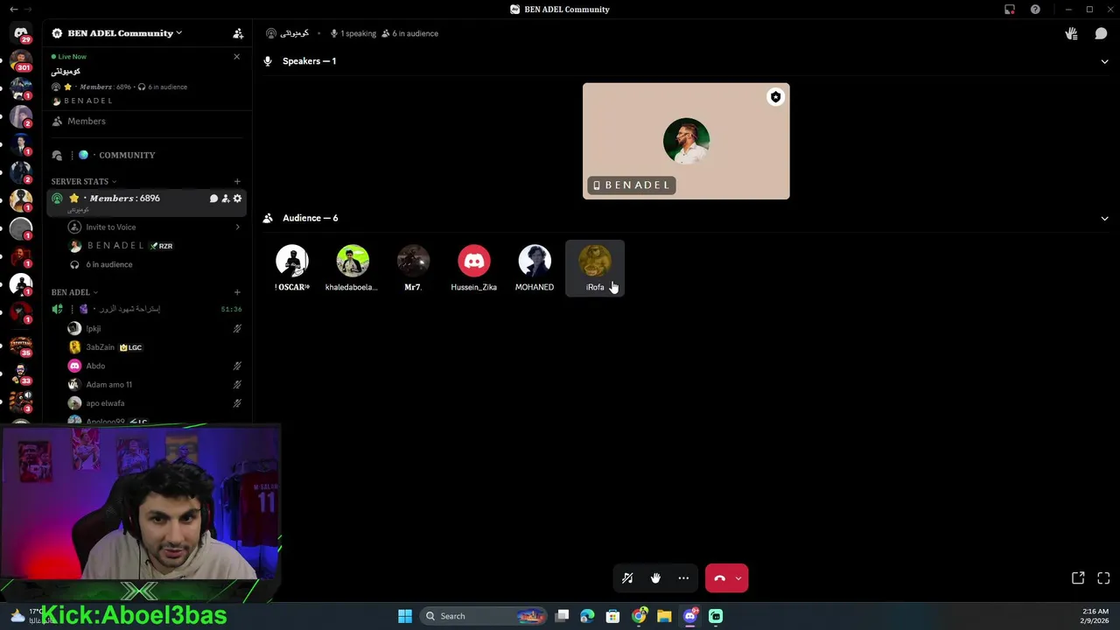Open chat for Members : 6896 channel

213,199
